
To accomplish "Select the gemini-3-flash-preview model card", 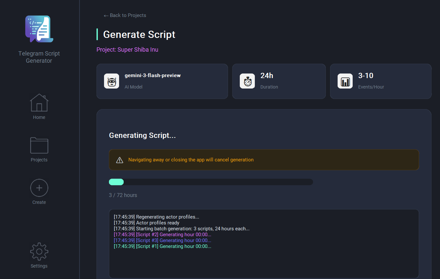I will tap(162, 81).
